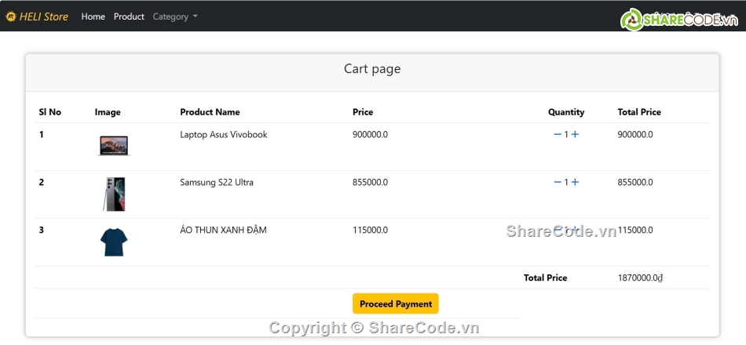Screen dimensions: 746x345
Task: Click the Total Price column header
Action: click(x=639, y=112)
